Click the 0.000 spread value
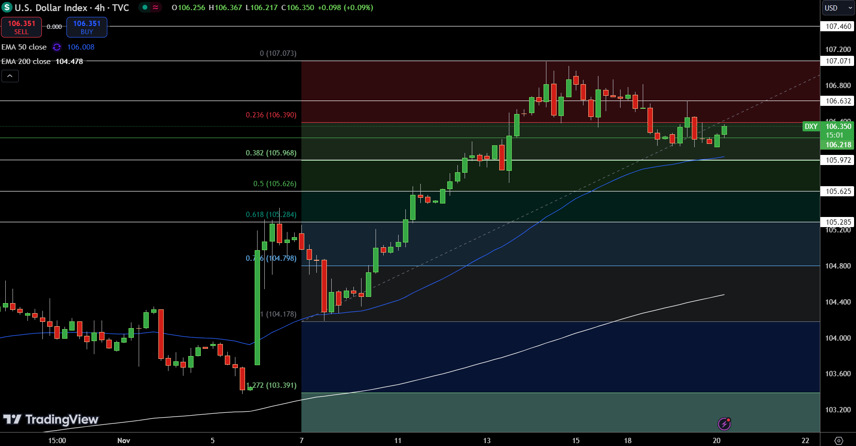The height and width of the screenshot is (446, 856). (x=54, y=27)
